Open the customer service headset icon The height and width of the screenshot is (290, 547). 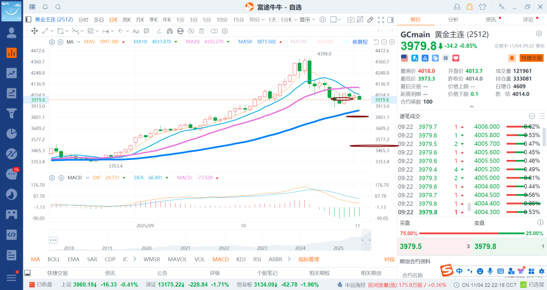(x=457, y=7)
